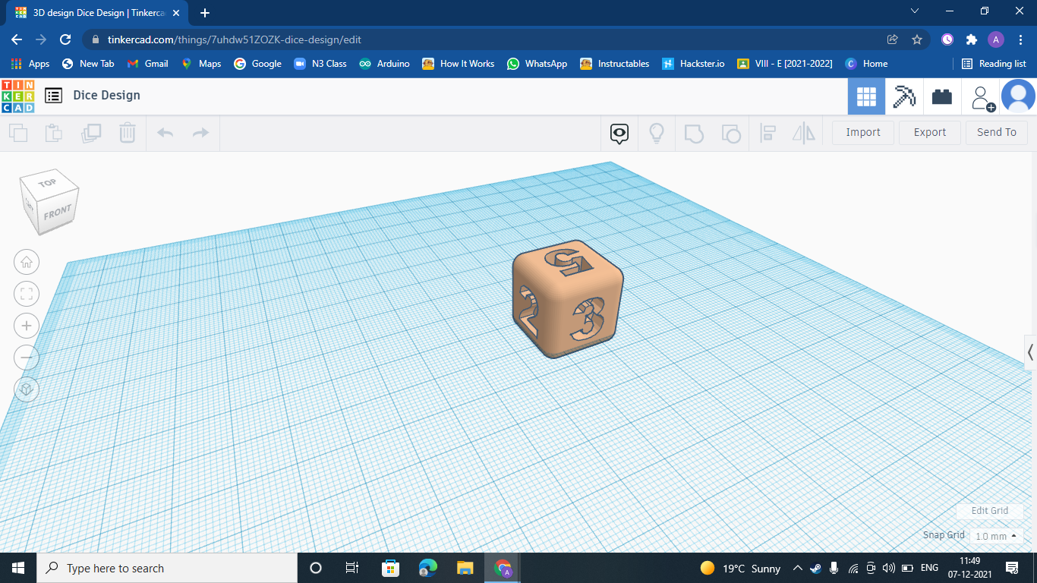Viewport: 1037px width, 583px height.
Task: Click TOP face of view cube
Action: tap(48, 182)
